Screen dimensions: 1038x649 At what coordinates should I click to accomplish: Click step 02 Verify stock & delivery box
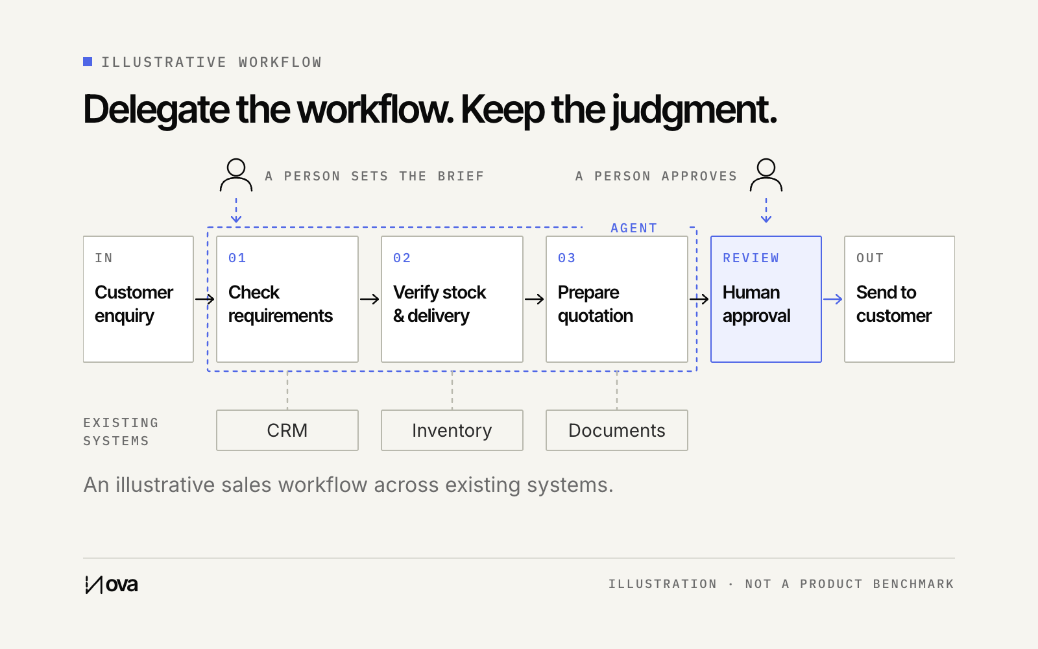click(x=452, y=299)
